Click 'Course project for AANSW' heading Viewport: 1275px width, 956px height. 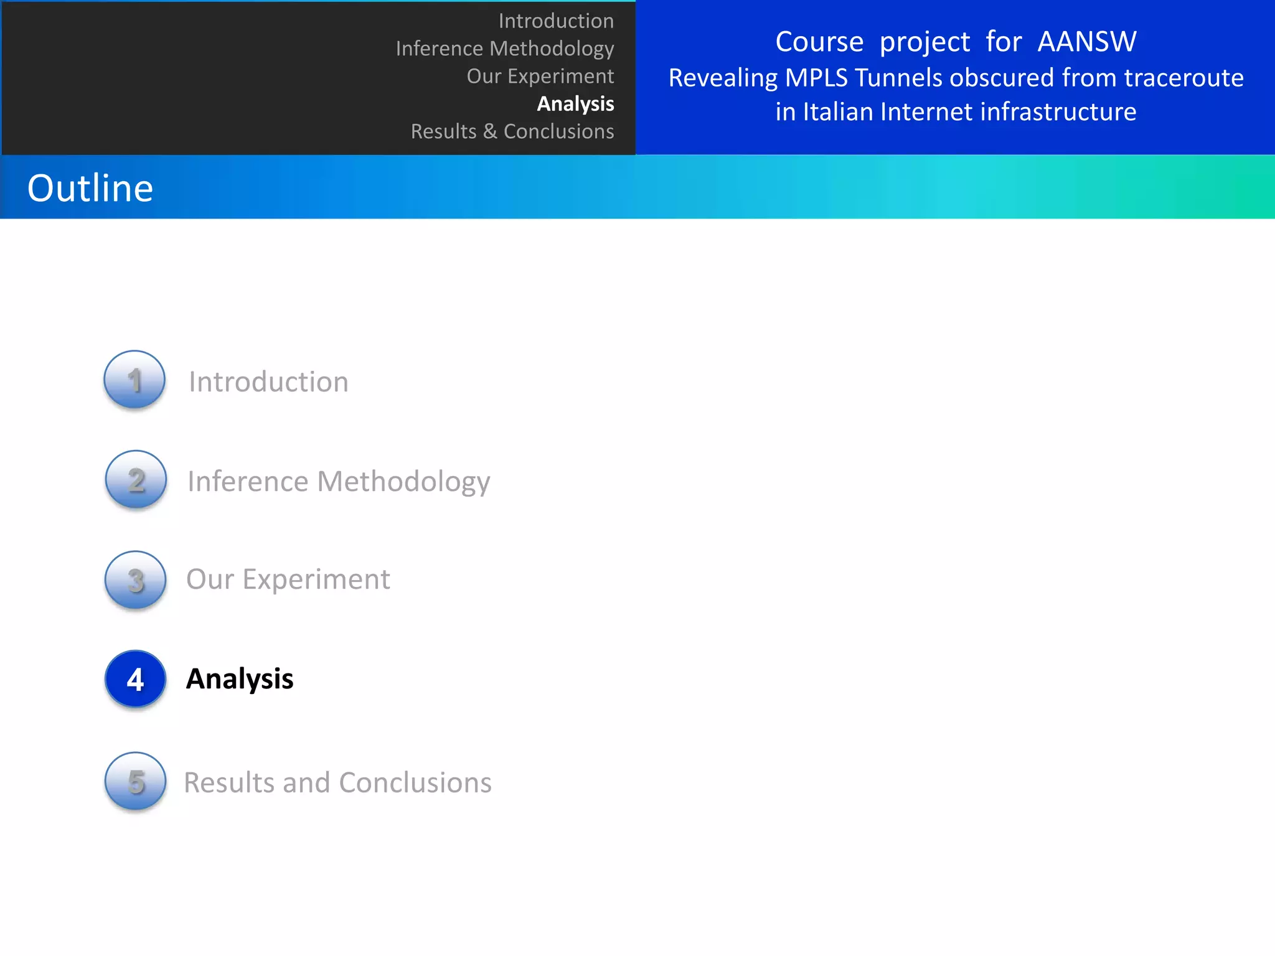[956, 42]
